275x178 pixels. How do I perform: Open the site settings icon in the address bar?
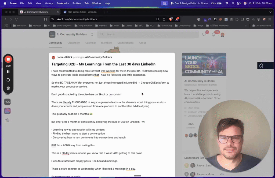pyautogui.click(x=53, y=19)
